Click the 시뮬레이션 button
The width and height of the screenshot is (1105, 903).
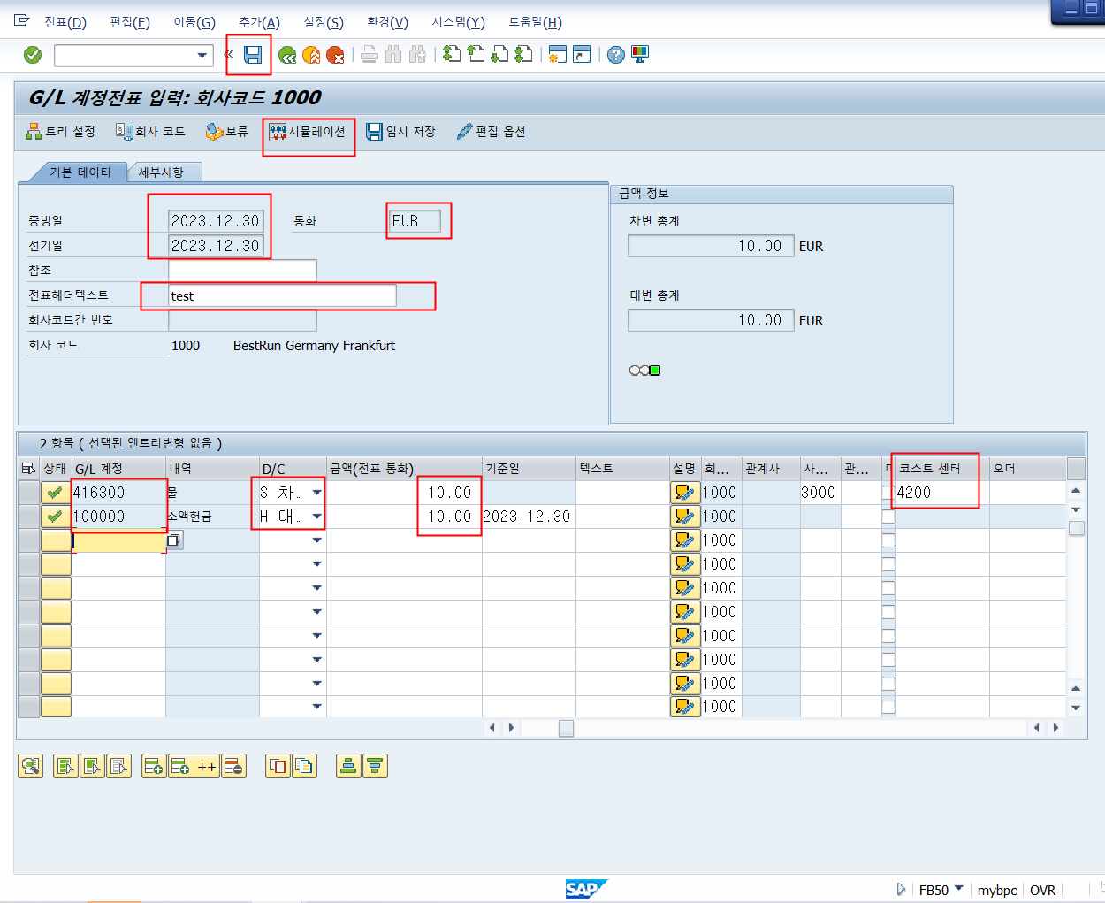308,132
